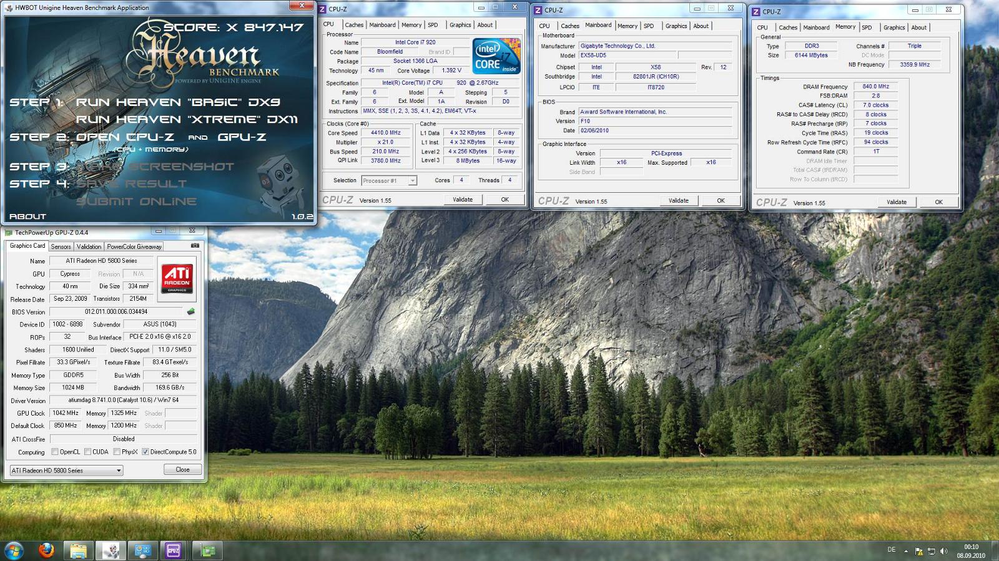
Task: Click the ATI Radeon logo in GPU-Z
Action: tap(177, 278)
